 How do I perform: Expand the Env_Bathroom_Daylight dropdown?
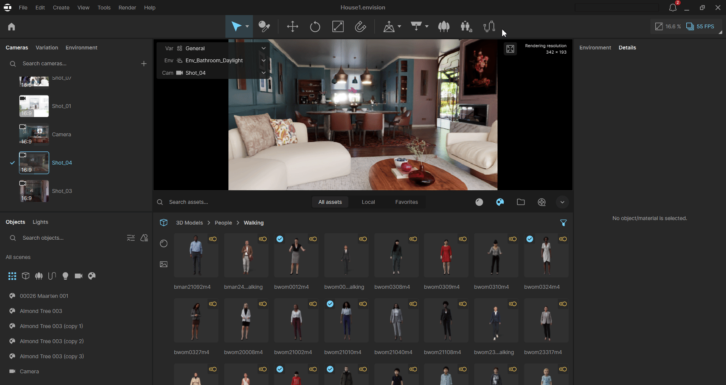coord(264,60)
